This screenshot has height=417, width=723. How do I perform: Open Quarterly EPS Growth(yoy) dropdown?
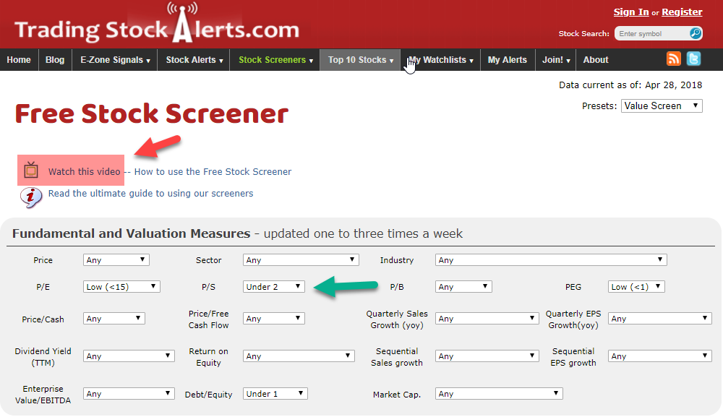tap(660, 319)
